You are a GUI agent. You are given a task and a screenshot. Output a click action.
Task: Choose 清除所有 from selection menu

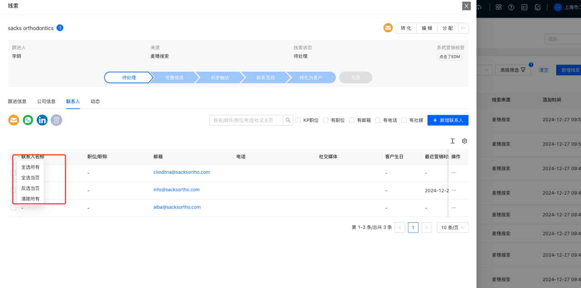pyautogui.click(x=30, y=199)
